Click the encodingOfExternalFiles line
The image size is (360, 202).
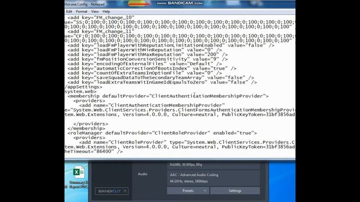click(145, 63)
